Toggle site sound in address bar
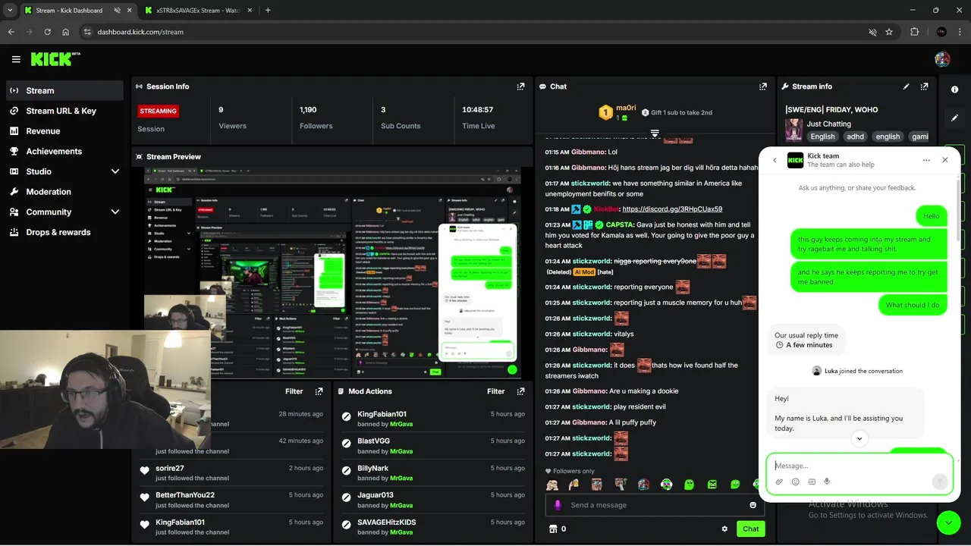 (872, 32)
